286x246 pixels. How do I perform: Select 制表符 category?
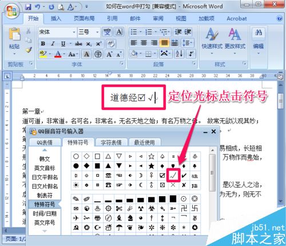tap(45, 196)
